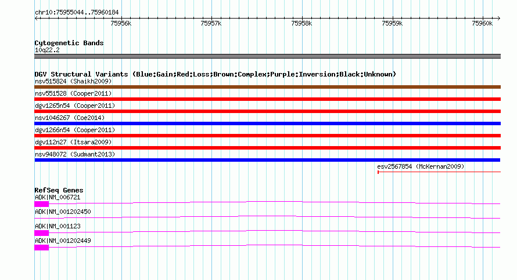This screenshot has width=517, height=280.
Task: Click the esv2567854 (McKernan2009) label
Action: point(421,166)
